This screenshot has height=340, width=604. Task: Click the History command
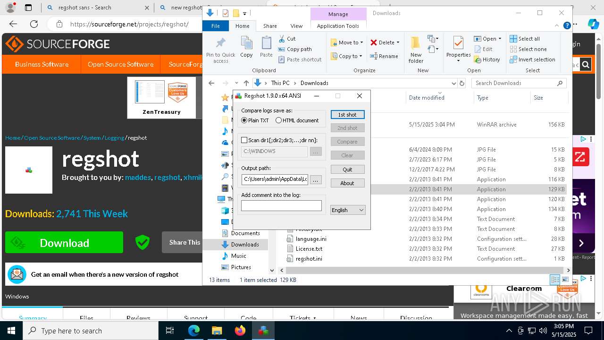(487, 59)
